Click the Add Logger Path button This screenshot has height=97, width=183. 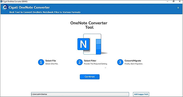141,94
